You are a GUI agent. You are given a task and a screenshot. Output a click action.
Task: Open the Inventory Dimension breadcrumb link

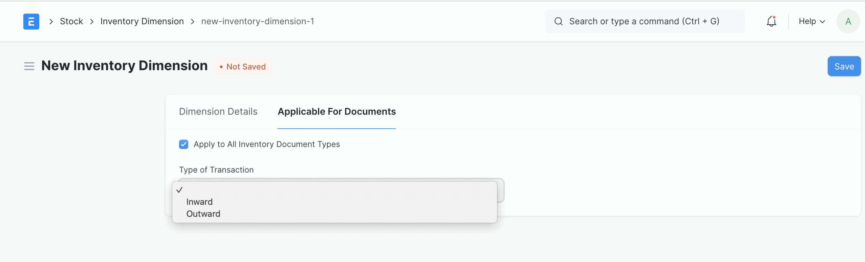click(x=142, y=21)
